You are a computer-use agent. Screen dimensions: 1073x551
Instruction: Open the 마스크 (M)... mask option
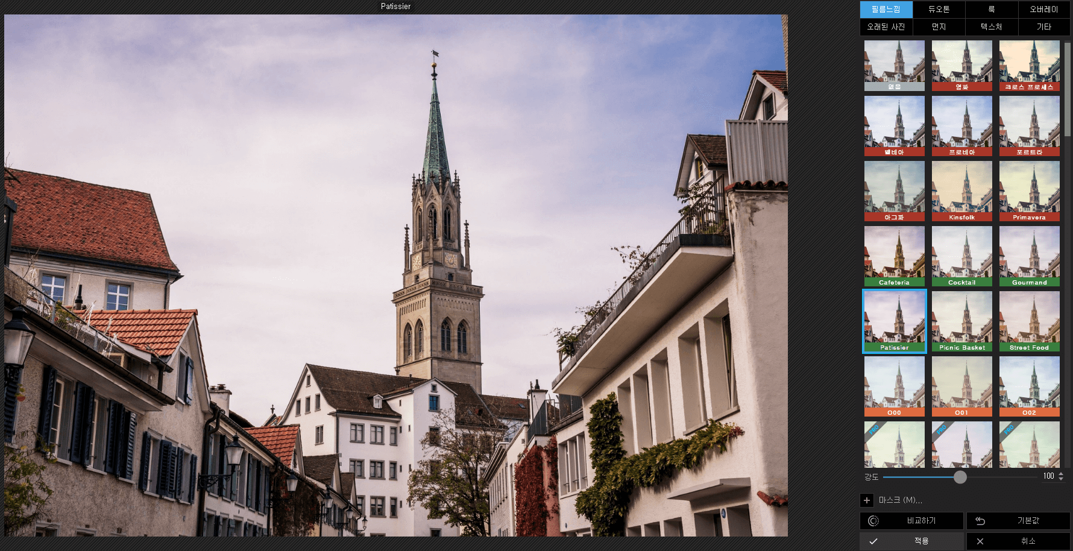[901, 500]
